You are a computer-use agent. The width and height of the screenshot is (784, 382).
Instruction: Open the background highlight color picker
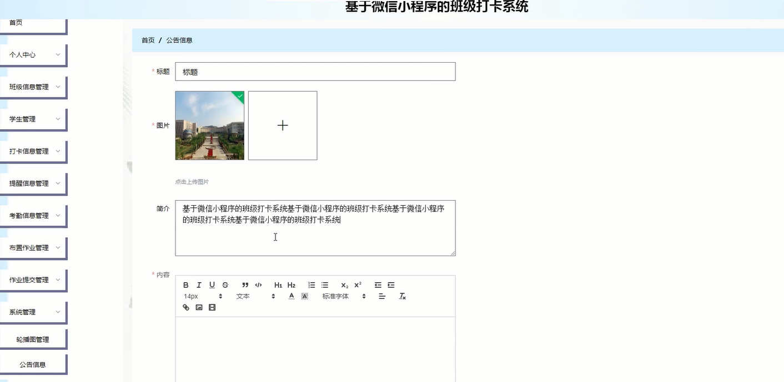click(x=304, y=296)
